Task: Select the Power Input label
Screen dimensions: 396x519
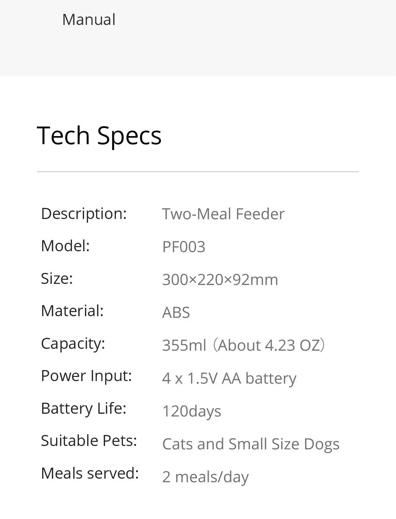Action: [86, 376]
